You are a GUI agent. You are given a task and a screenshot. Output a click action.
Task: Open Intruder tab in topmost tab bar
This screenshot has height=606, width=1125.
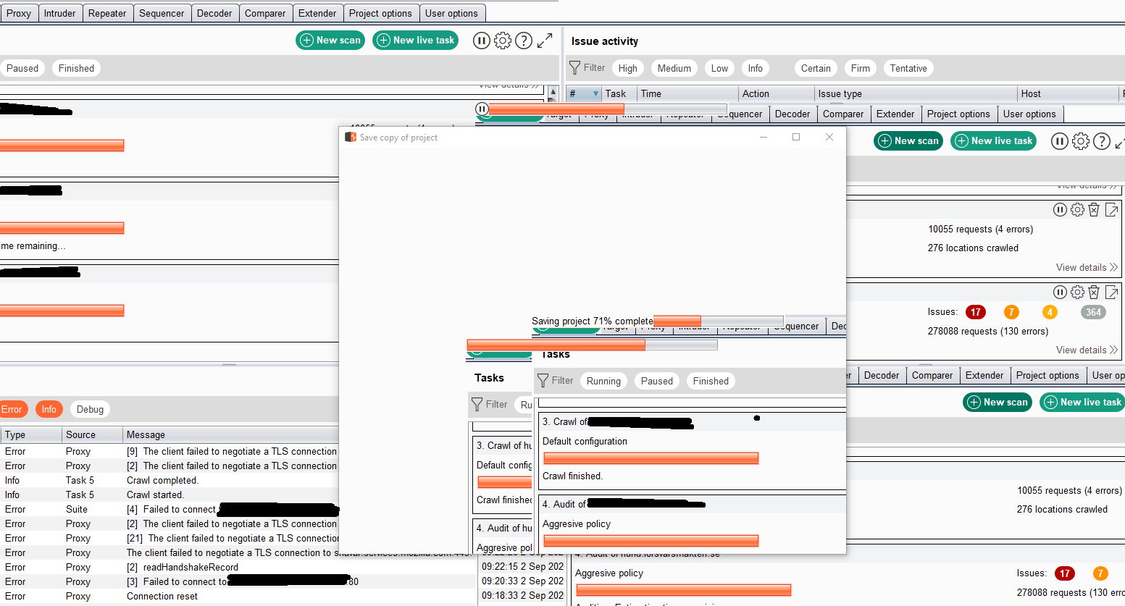[x=59, y=13]
